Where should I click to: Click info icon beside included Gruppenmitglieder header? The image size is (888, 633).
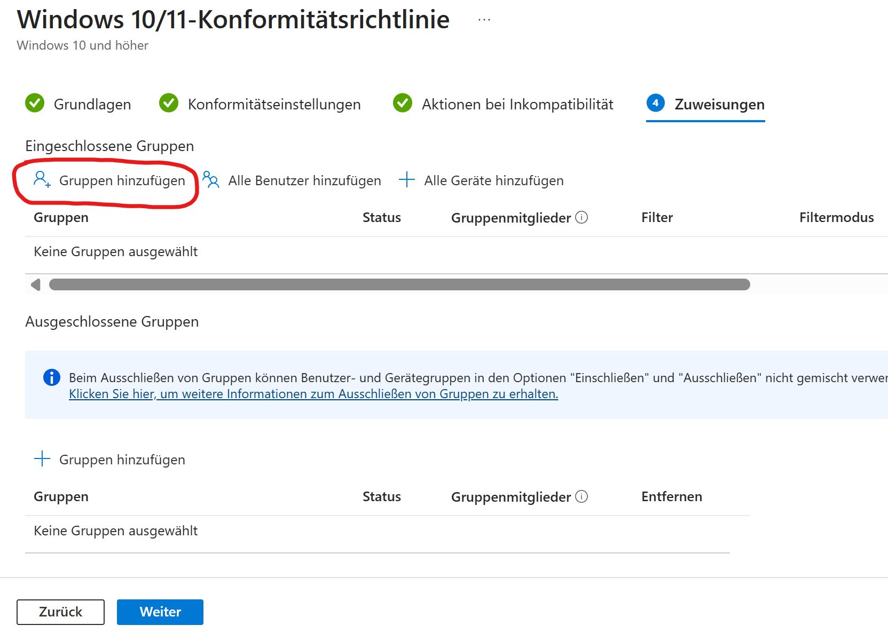[x=581, y=217]
